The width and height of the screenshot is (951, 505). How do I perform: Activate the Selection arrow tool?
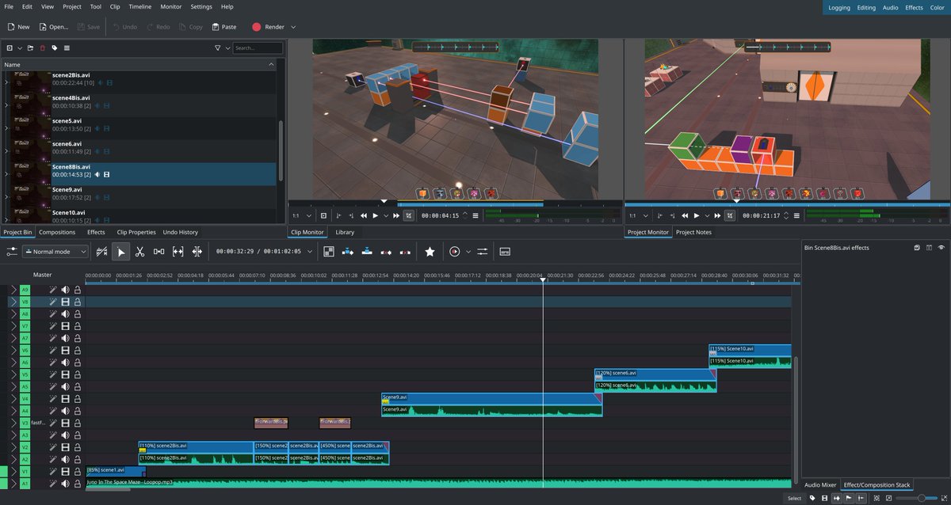120,252
